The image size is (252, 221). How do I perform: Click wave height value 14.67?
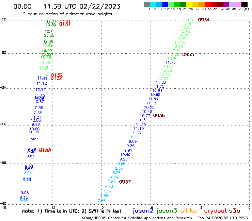[x=169, y=66]
